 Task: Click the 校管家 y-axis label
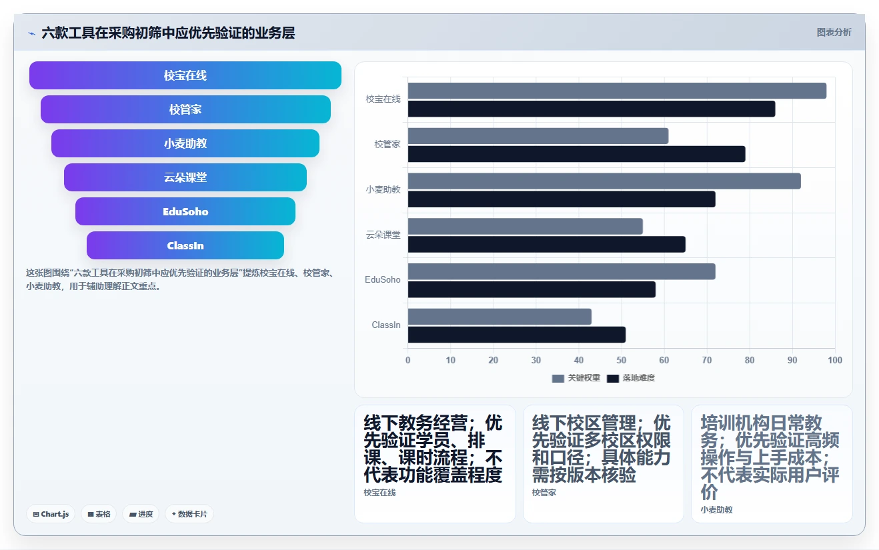pyautogui.click(x=387, y=144)
